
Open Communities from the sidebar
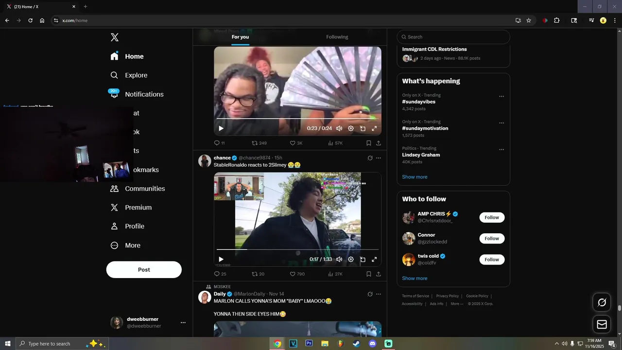pyautogui.click(x=138, y=189)
